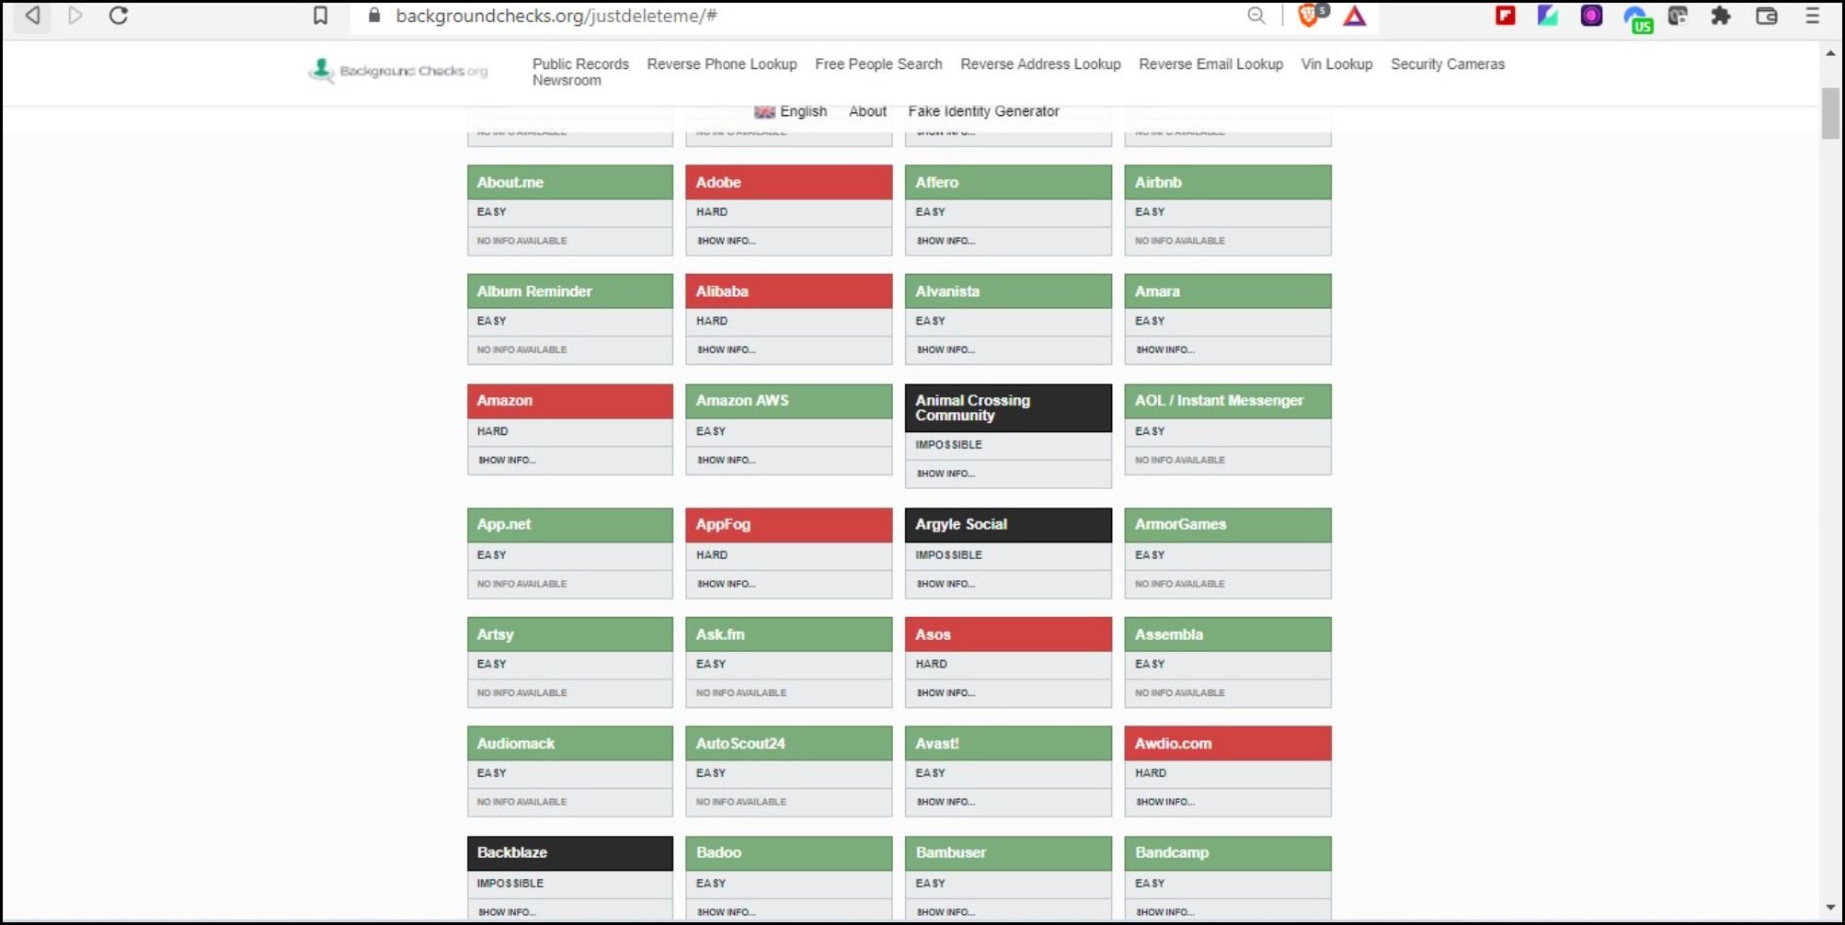Go back to the previous page
The image size is (1845, 925).
coord(32,16)
